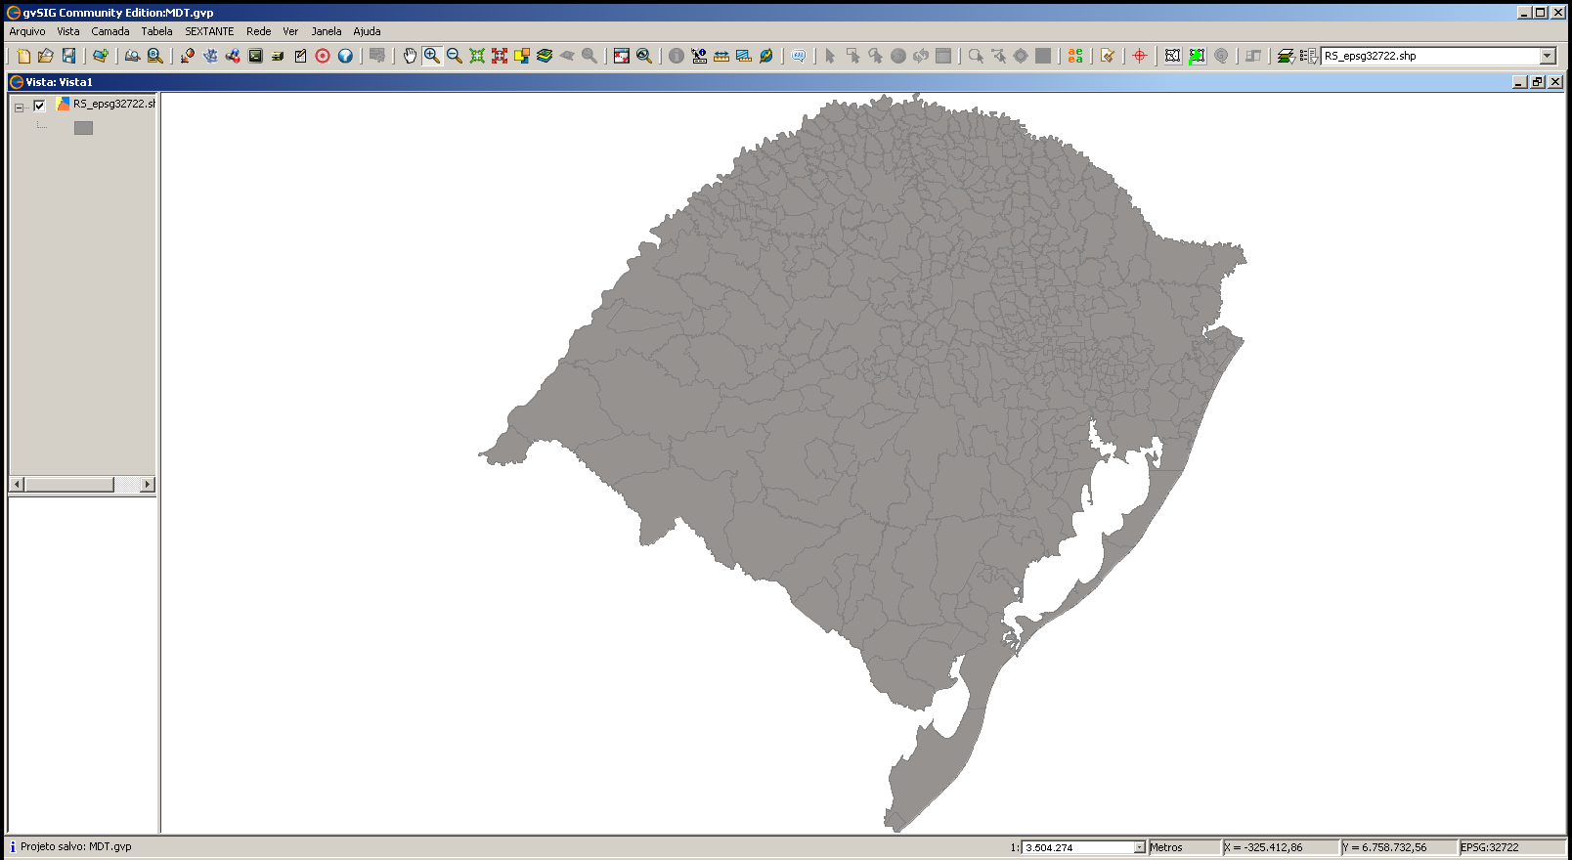Open the RS_epsg32722.shp layer dropdown
The height and width of the screenshot is (860, 1572).
1548,56
